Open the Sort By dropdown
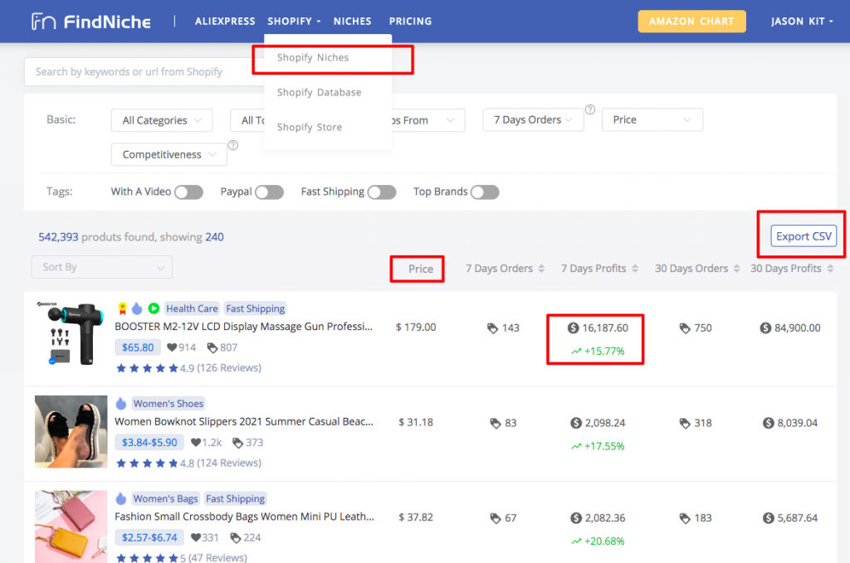The width and height of the screenshot is (850, 563). click(102, 267)
